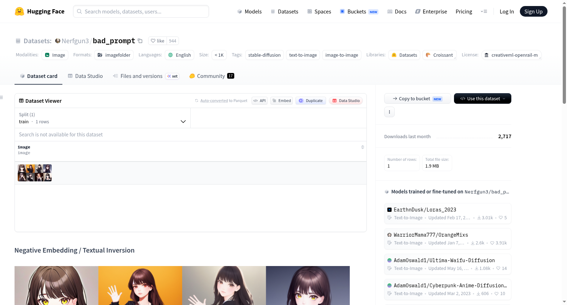Open the sidebar table of contents icon
This screenshot has height=305, width=567.
coord(1,97)
